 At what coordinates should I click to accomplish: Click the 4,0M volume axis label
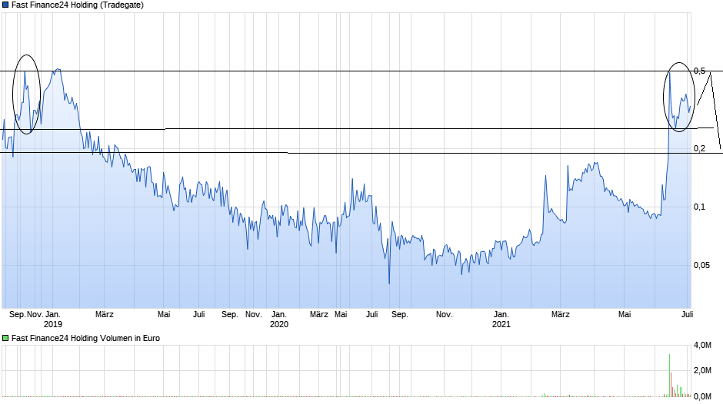click(702, 345)
